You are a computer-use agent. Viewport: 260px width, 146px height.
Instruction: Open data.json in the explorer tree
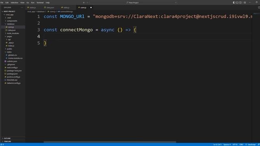click(x=12, y=30)
